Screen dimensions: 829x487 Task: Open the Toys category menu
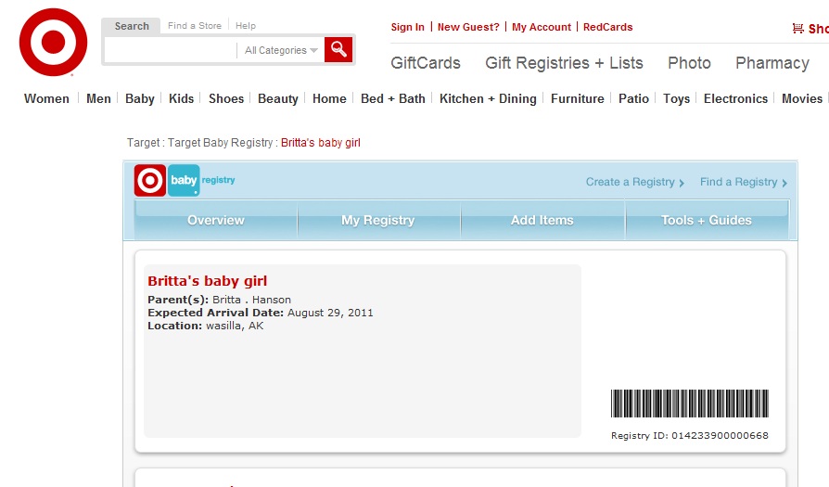pos(677,99)
